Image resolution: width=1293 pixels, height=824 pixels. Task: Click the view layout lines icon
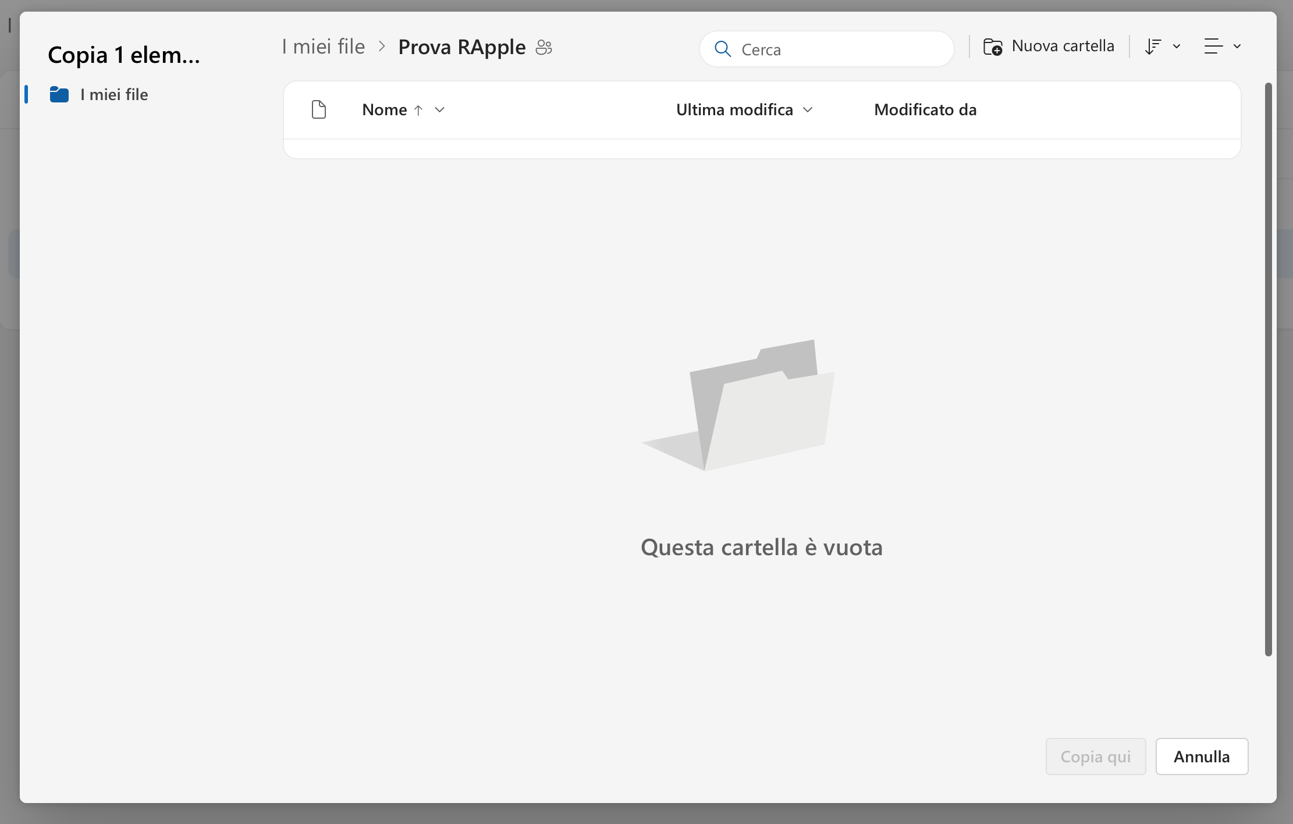[1213, 47]
